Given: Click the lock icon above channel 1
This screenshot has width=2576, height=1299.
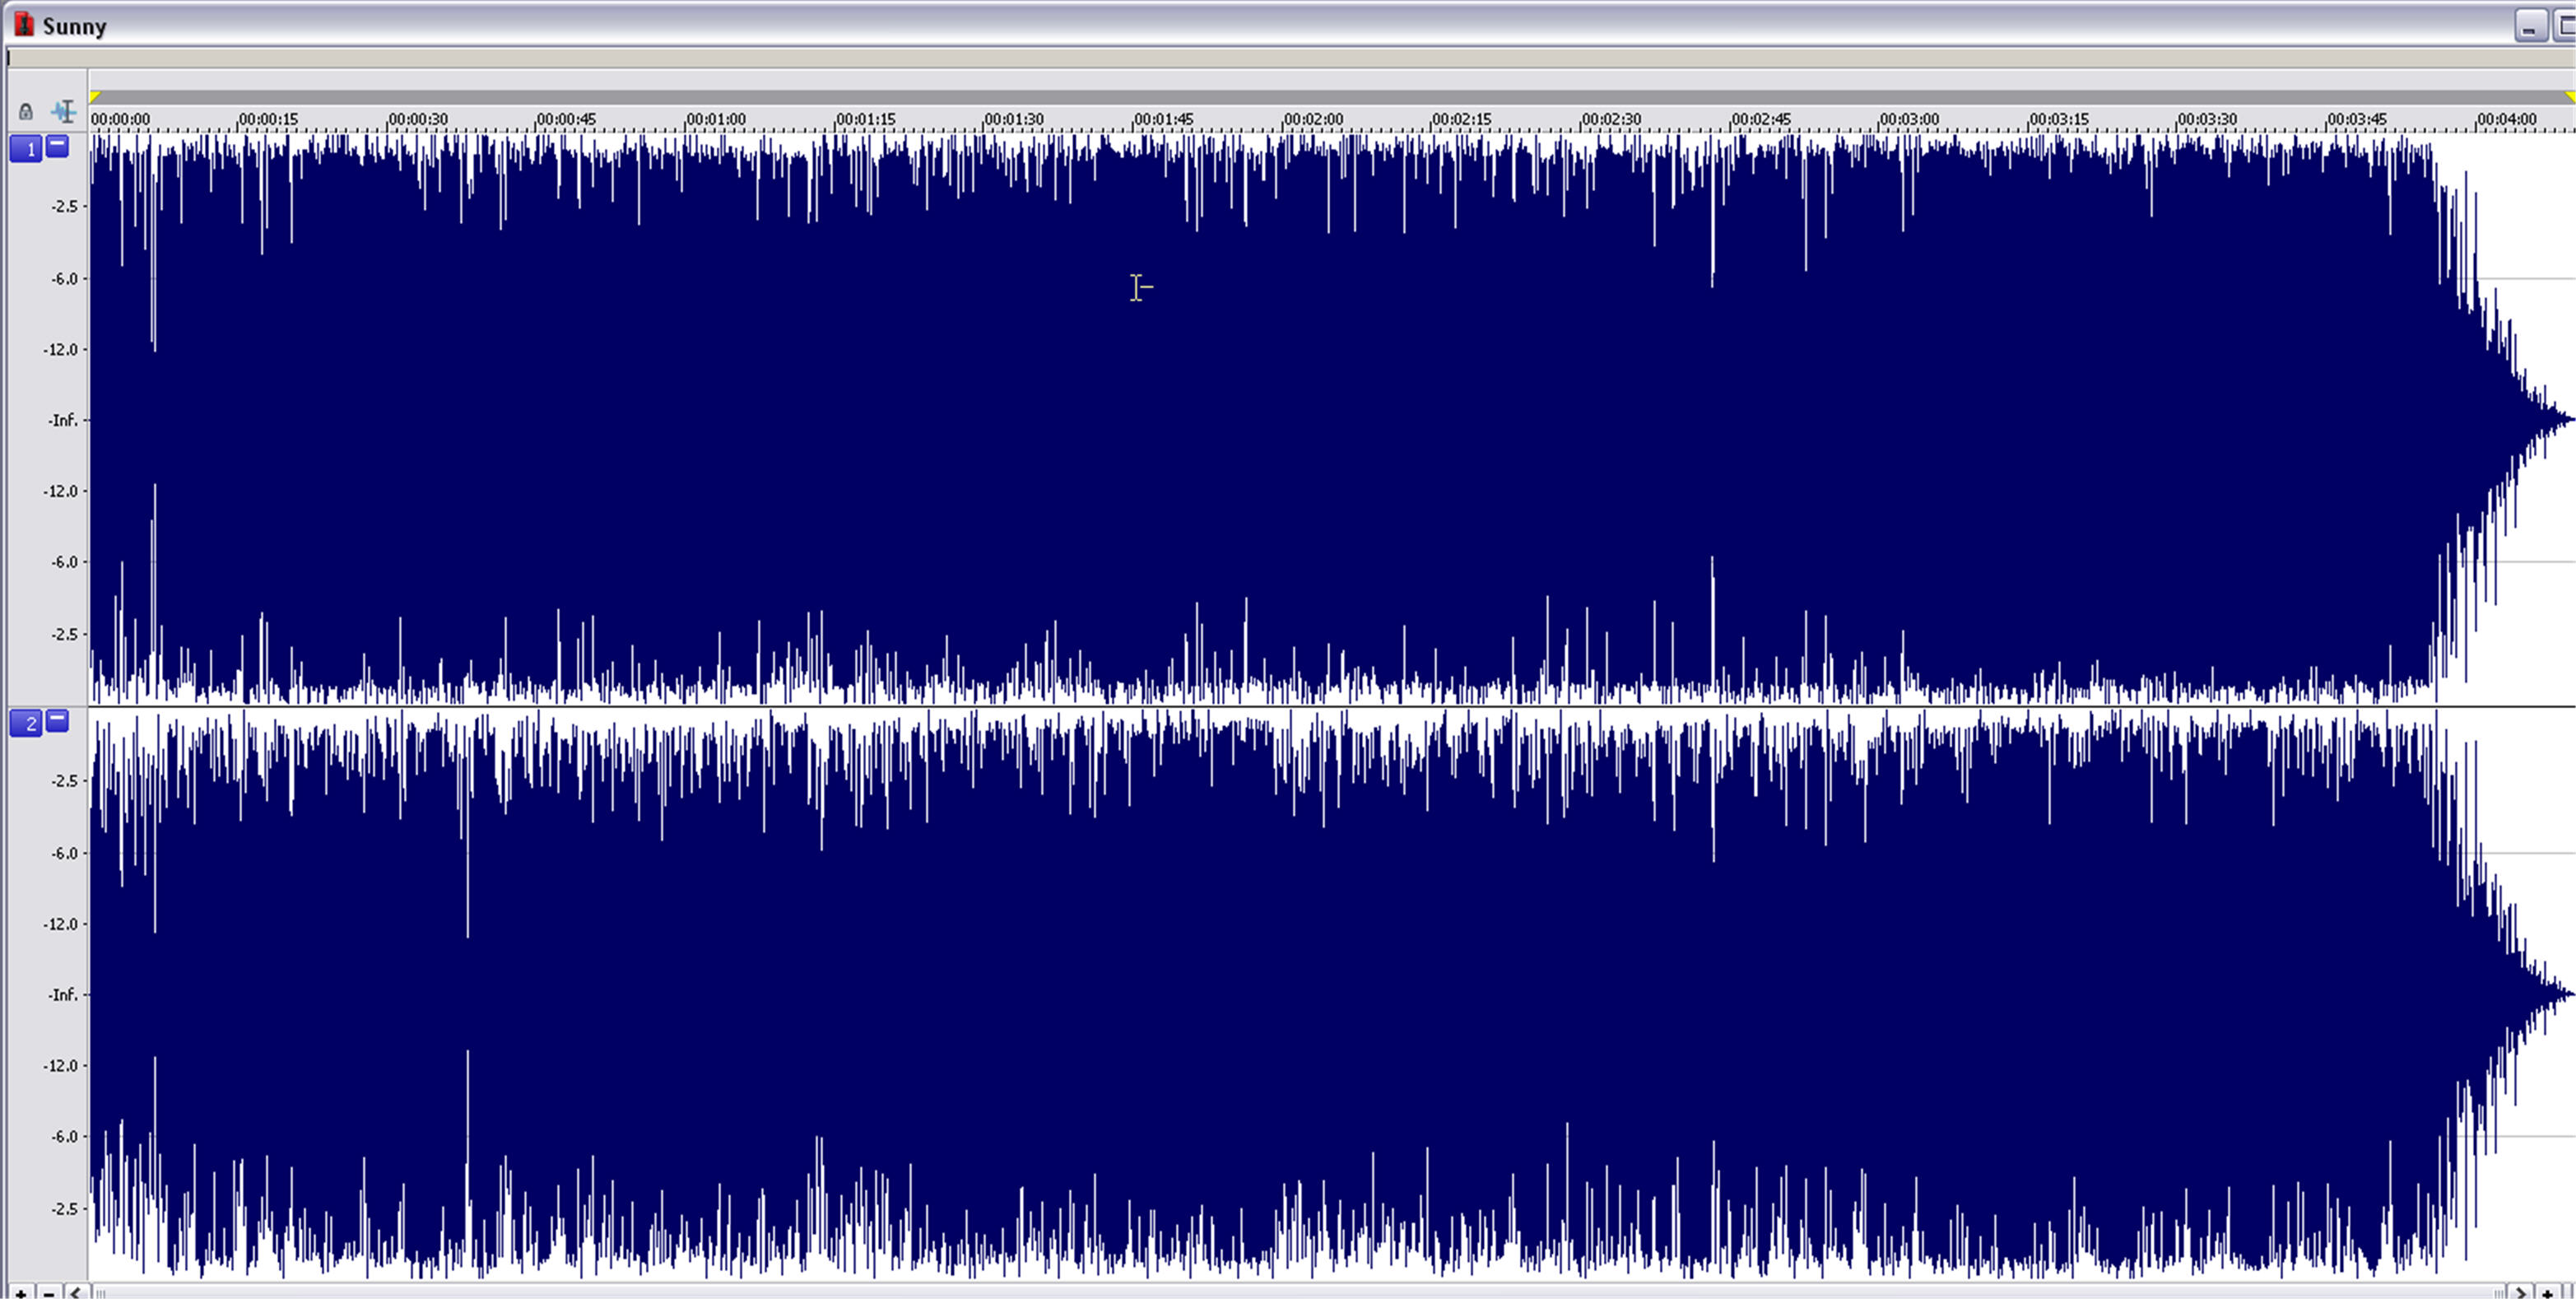Looking at the screenshot, I should point(26,111).
